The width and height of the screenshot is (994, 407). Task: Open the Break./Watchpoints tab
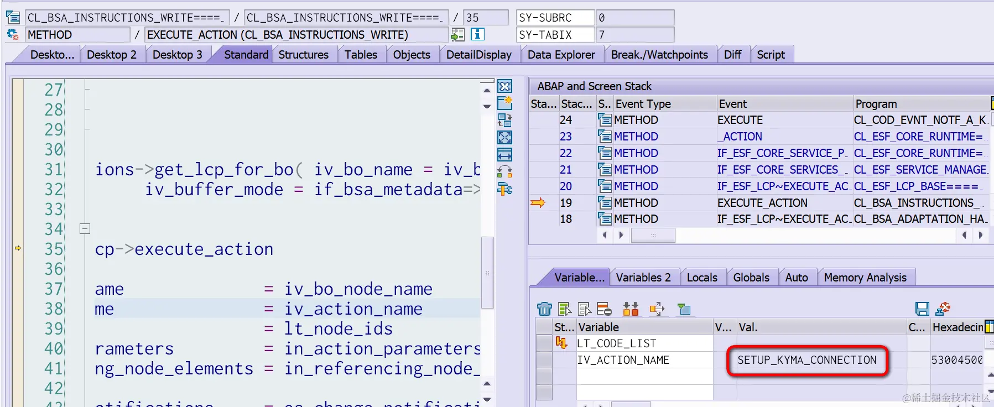click(x=659, y=55)
